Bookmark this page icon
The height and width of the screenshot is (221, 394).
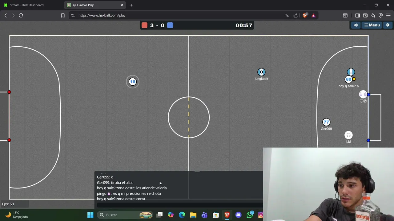pyautogui.click(x=63, y=15)
